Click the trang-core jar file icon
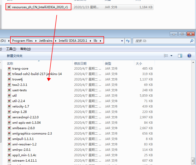The width and height of the screenshot is (196, 165). click(x=9, y=69)
